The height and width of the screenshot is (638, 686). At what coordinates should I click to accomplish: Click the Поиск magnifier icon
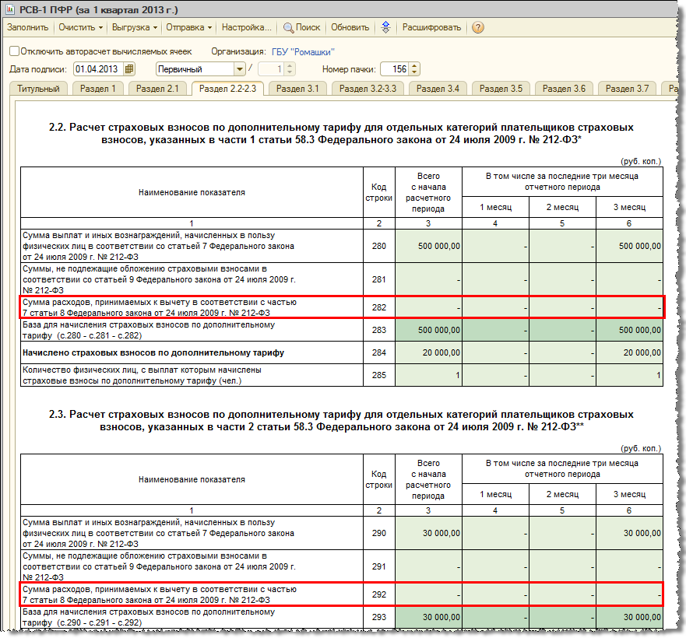click(x=288, y=28)
